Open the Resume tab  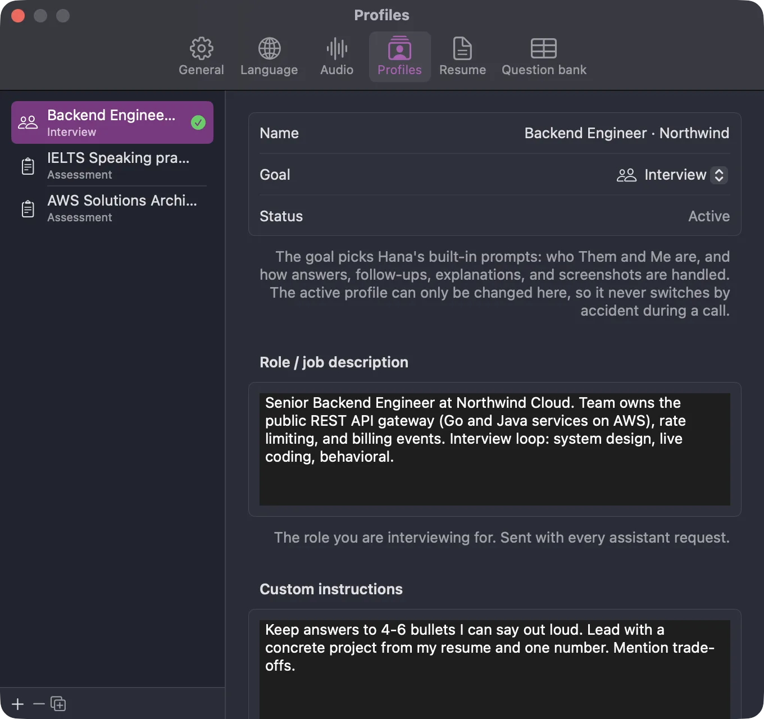click(462, 57)
